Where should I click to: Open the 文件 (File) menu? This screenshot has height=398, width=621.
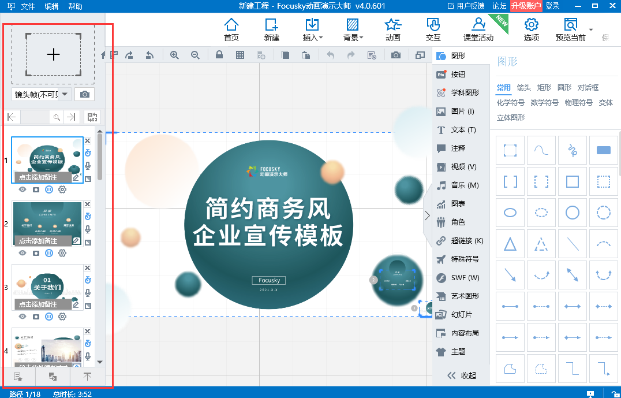click(27, 6)
